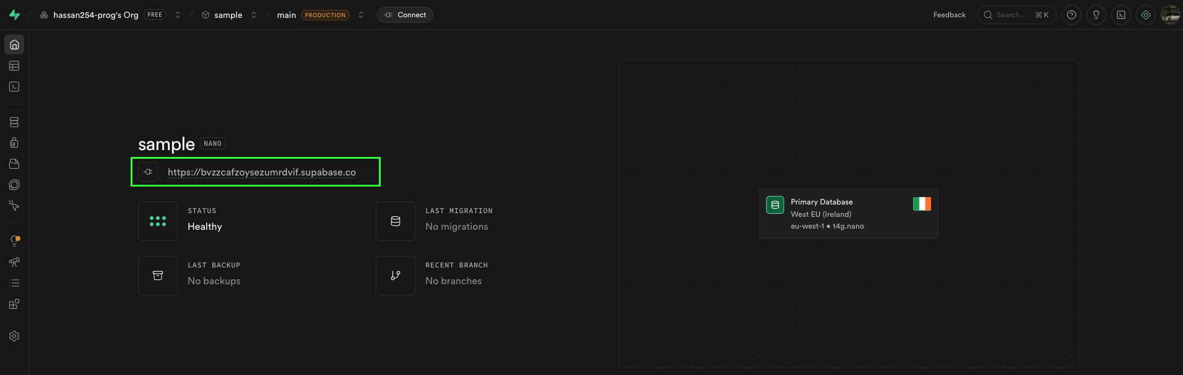Click the Healthy status text
Viewport: 1183px width, 375px height.
coord(205,227)
